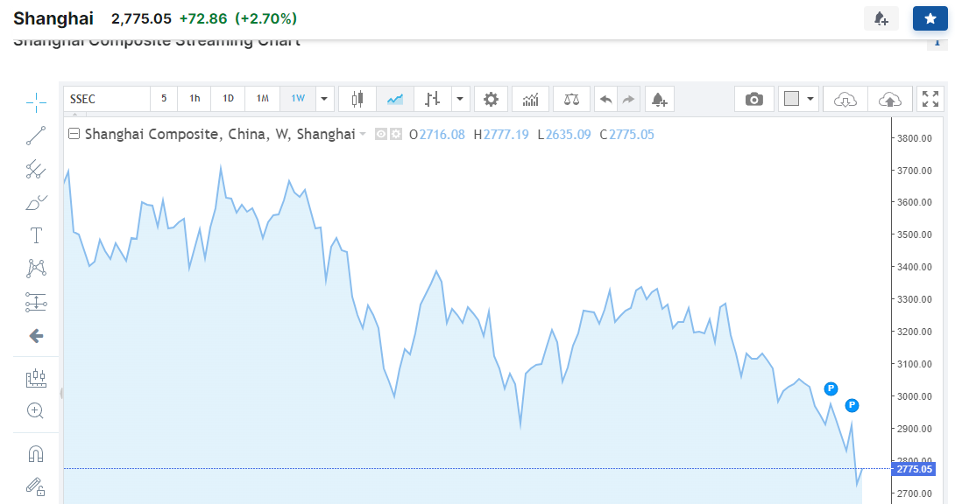Click the (+2.70%) percent change
The image size is (955, 504).
pos(266,19)
